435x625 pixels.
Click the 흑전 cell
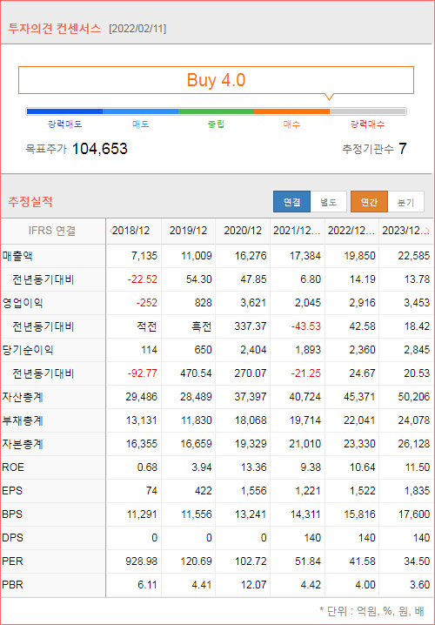pyautogui.click(x=202, y=326)
